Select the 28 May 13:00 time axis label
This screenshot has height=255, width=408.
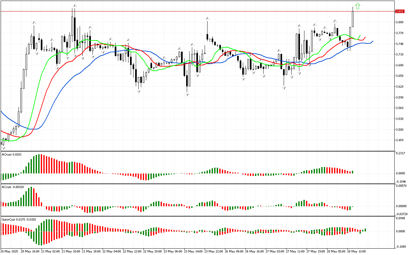pyautogui.click(x=356, y=251)
